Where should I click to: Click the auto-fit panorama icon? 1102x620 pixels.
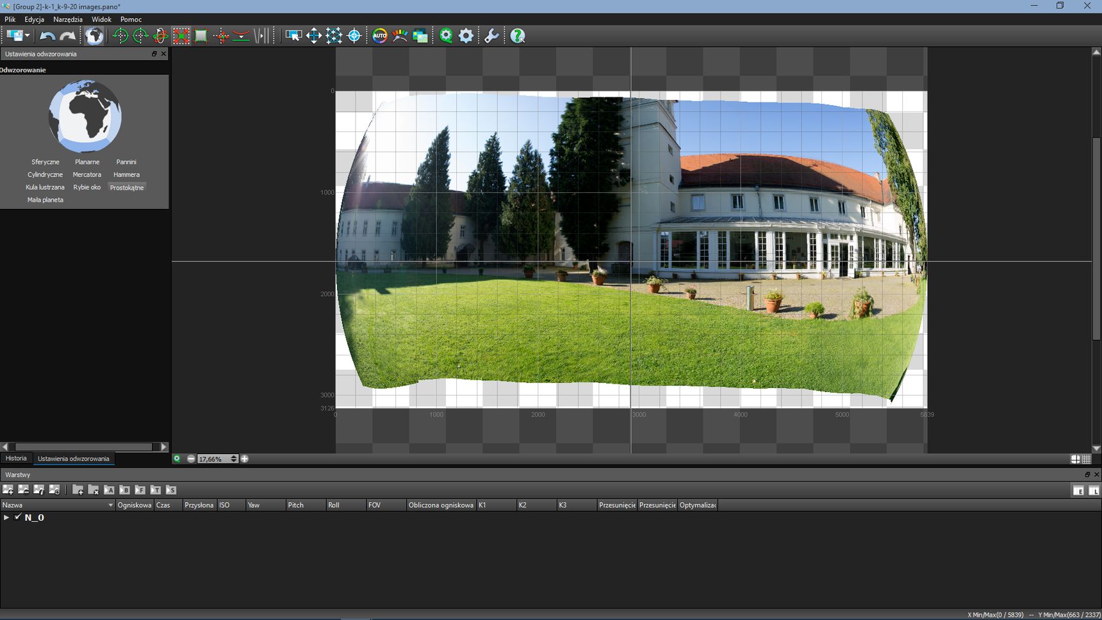tap(181, 36)
